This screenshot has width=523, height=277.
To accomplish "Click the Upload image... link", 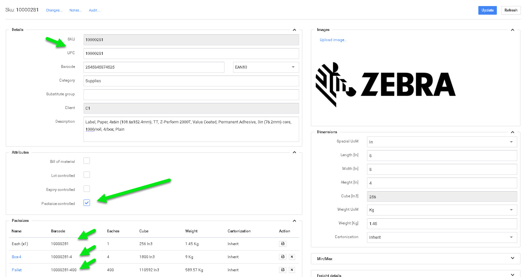I will [x=333, y=40].
